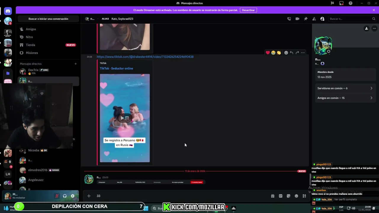This screenshot has width=379, height=213.
Task: Play the TikTok embedded video
Action: click(x=122, y=118)
